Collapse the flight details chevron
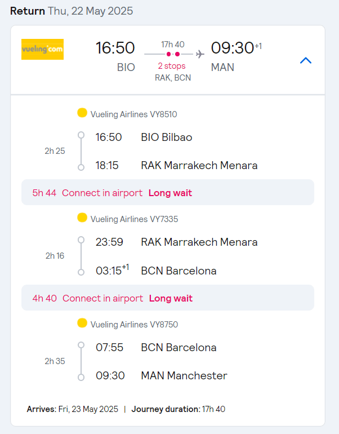 pos(306,60)
